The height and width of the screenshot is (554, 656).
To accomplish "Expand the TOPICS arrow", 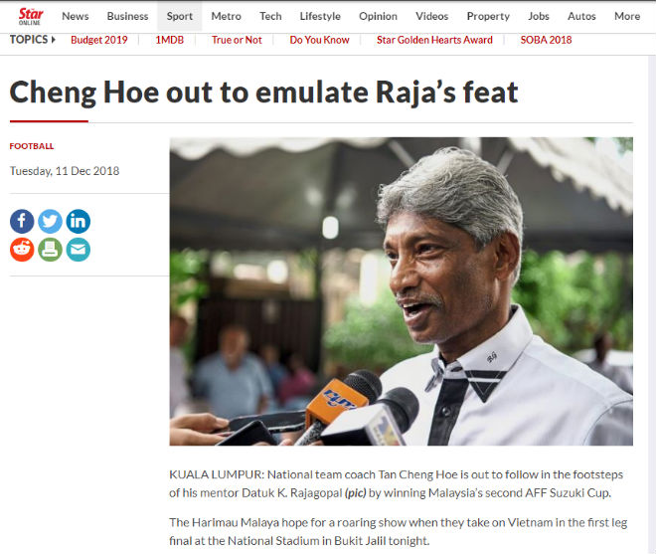I will (x=53, y=40).
